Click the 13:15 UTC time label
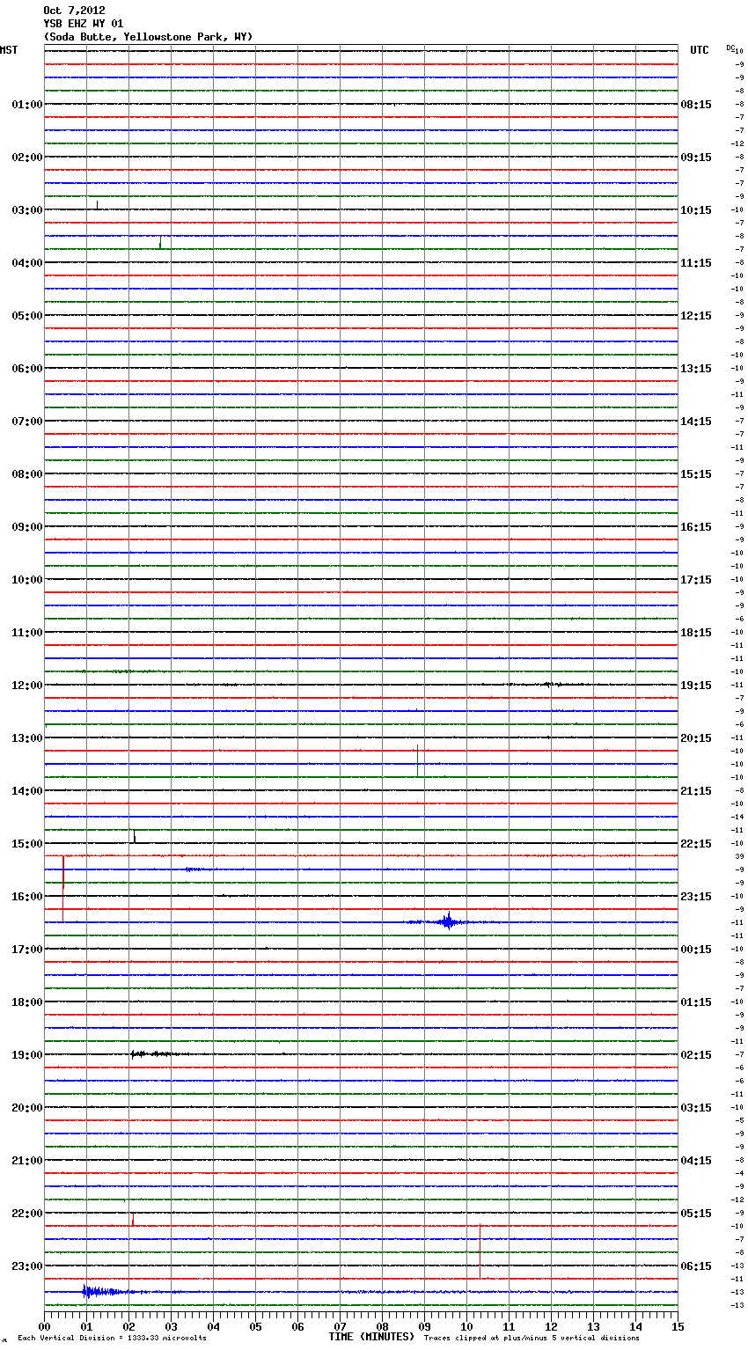 click(696, 368)
